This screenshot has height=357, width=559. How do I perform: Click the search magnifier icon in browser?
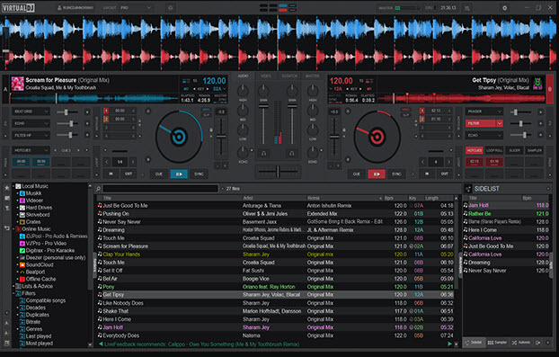(98, 189)
